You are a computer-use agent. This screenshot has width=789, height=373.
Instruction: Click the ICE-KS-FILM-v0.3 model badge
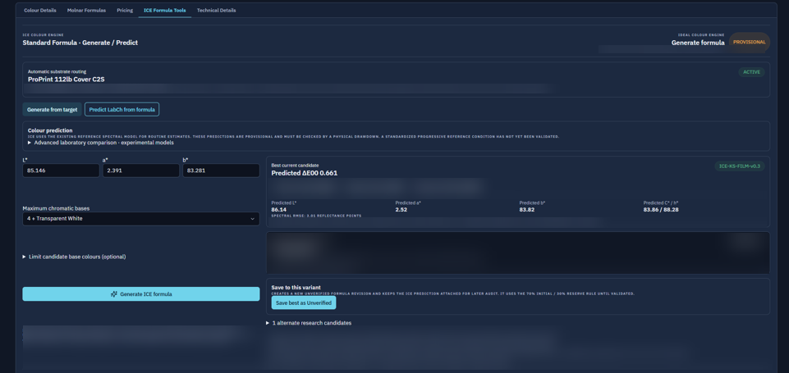[x=740, y=166]
